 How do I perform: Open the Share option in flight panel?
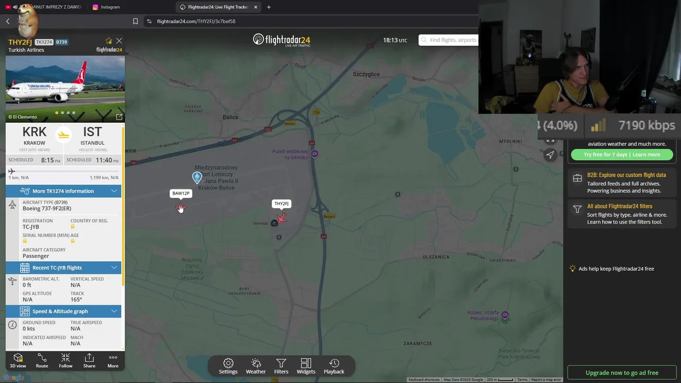[89, 361]
